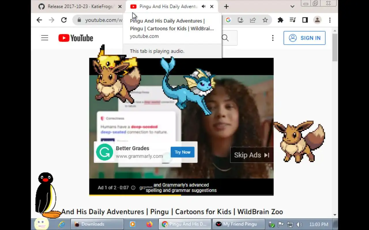Click the 'Ad 1 of 2' text
Viewport: 369px width, 230px height.
(x=107, y=187)
